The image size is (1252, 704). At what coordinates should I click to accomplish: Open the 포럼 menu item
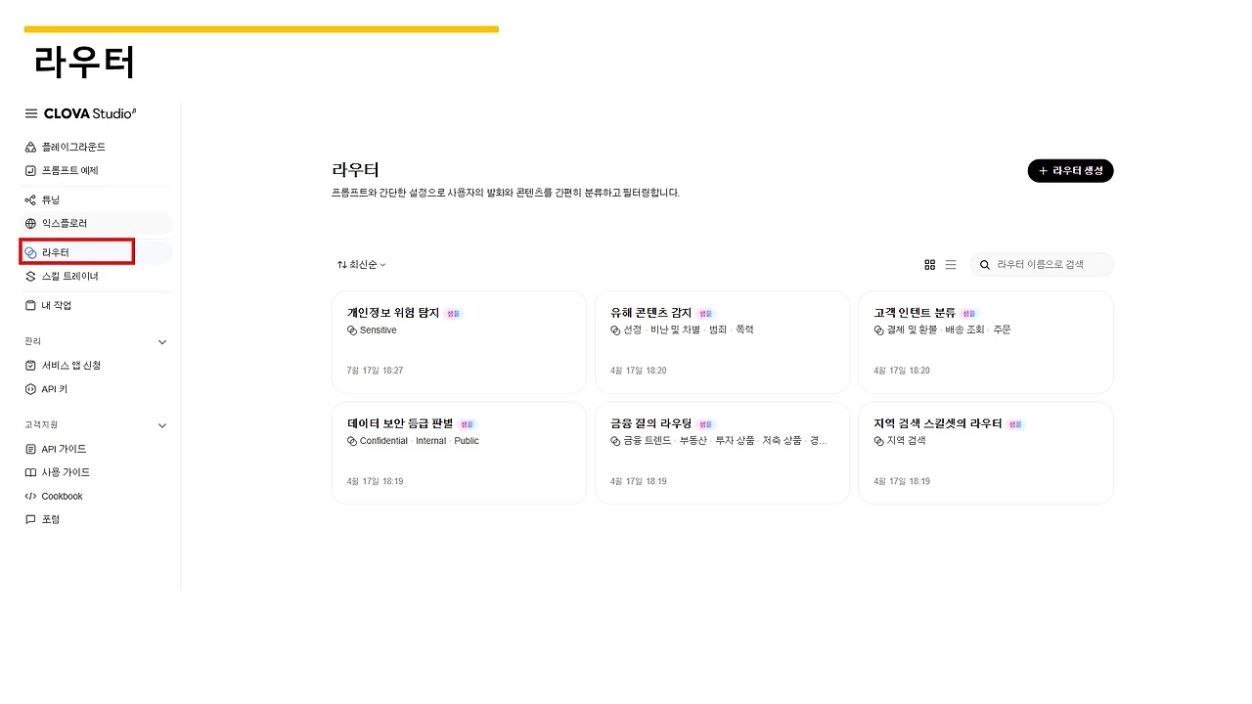pos(49,519)
